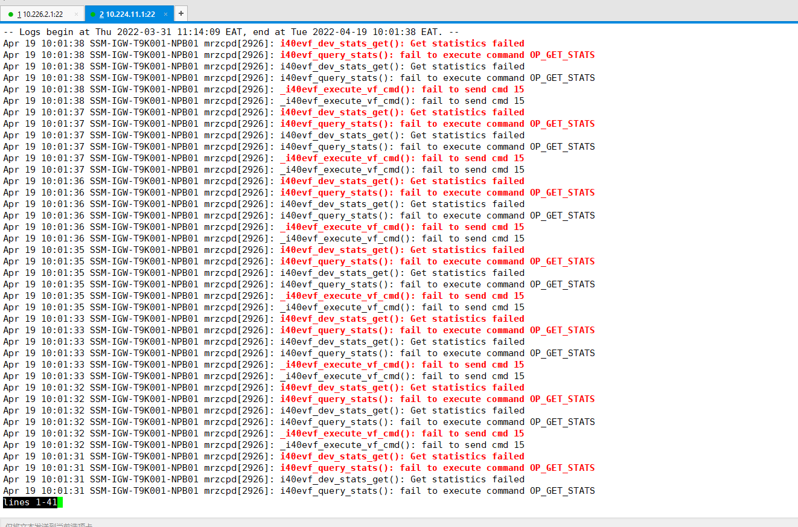Open a new session with the plus button

pos(180,13)
